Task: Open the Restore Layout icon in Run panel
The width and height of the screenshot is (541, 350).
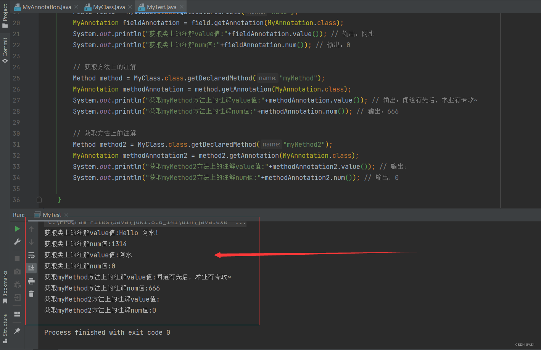Action: tap(17, 314)
